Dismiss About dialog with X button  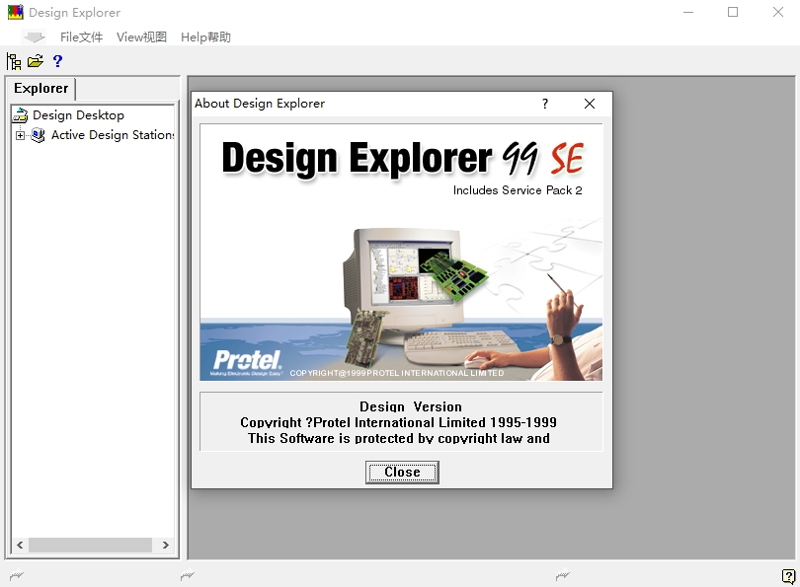(590, 104)
